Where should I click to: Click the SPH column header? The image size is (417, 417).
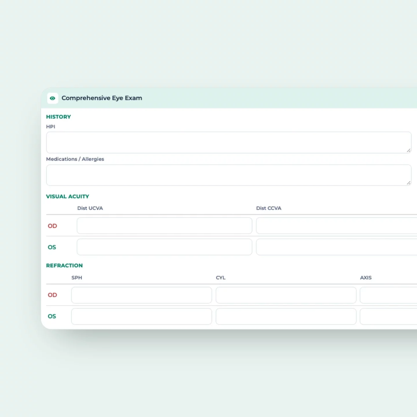(77, 278)
